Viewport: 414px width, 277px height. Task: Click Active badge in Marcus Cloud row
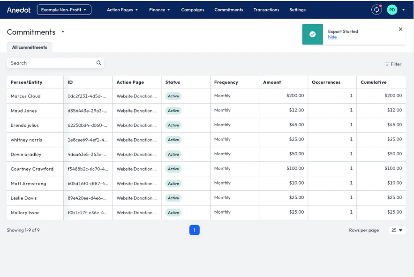(173, 96)
